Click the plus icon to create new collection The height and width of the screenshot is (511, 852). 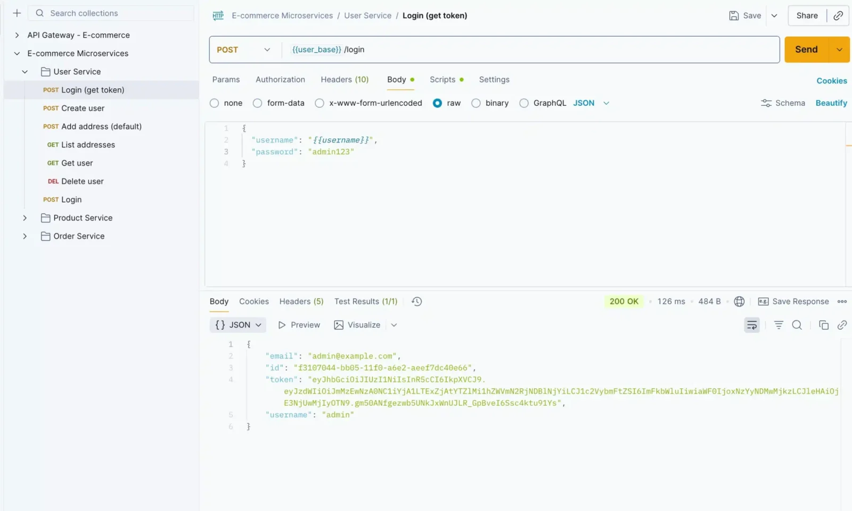point(17,13)
